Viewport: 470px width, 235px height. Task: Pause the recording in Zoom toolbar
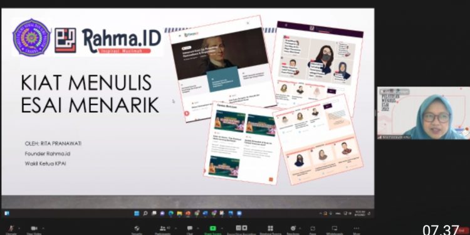coord(239,228)
